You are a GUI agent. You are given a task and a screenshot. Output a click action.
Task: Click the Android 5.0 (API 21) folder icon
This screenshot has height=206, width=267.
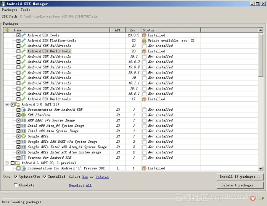(18, 104)
